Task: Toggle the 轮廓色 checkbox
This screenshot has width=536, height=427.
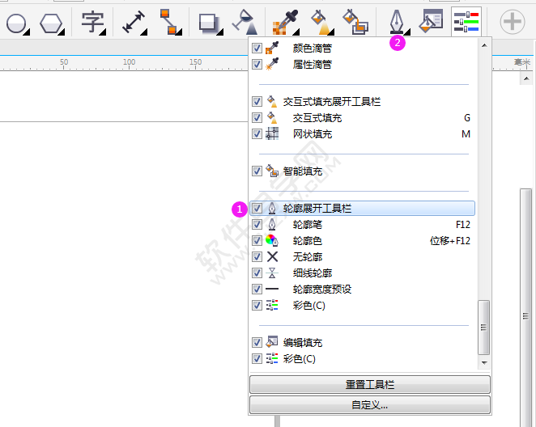Action: tap(257, 241)
